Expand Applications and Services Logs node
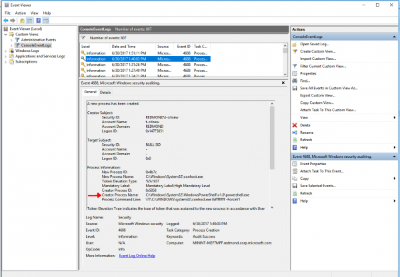The image size is (400, 277). (5, 57)
